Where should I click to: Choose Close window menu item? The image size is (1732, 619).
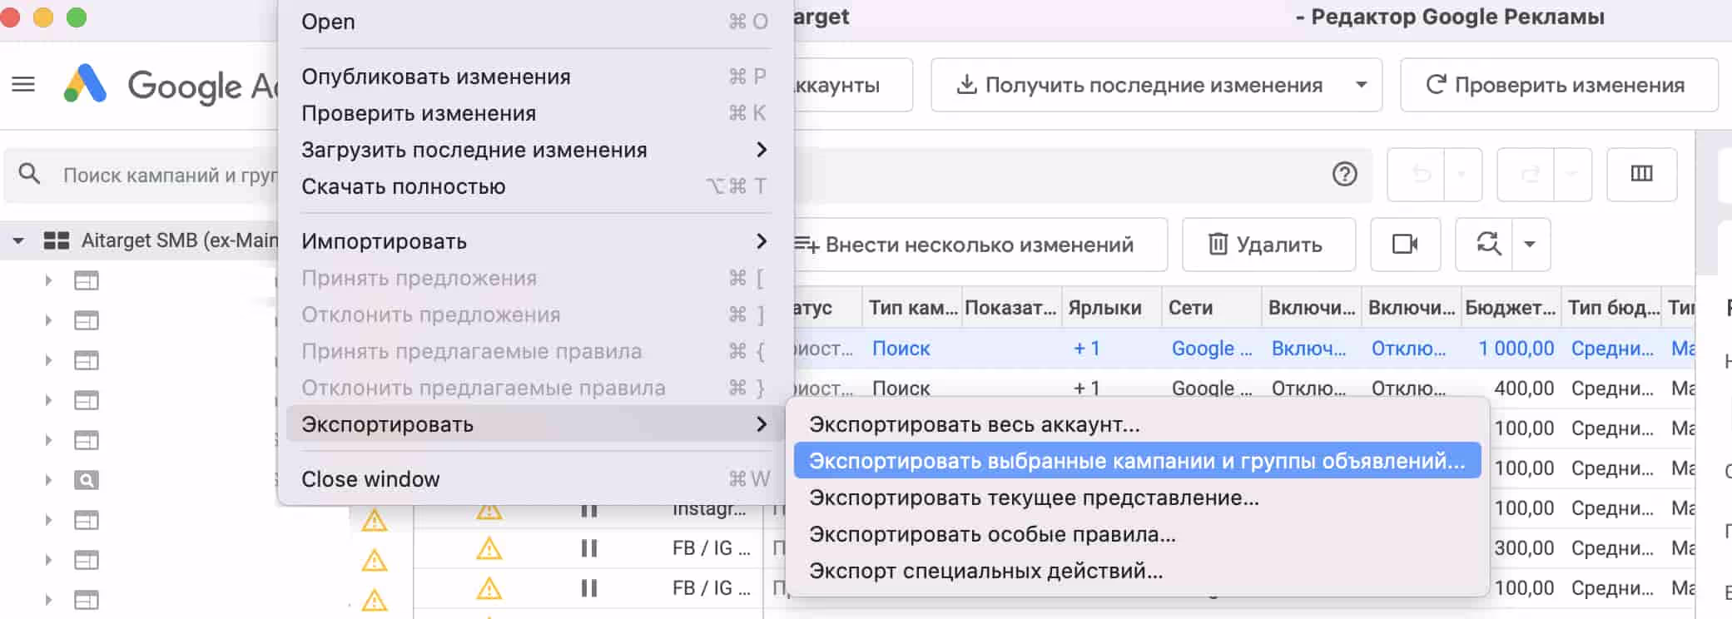click(x=535, y=479)
